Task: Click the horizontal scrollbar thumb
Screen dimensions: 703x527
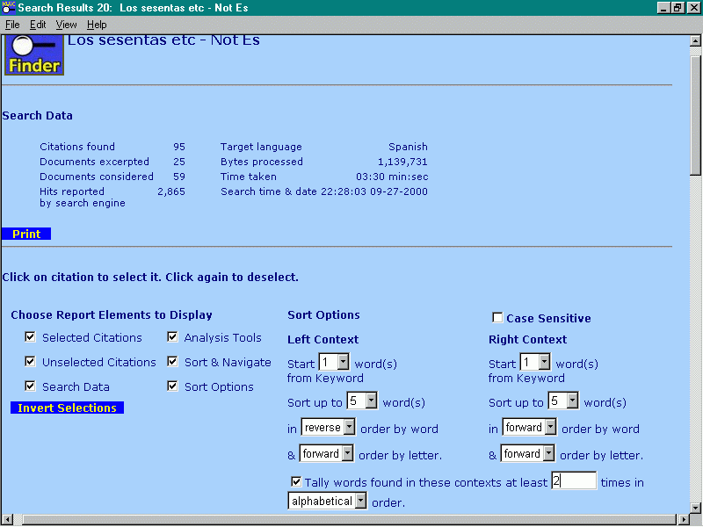Action: pos(349,519)
